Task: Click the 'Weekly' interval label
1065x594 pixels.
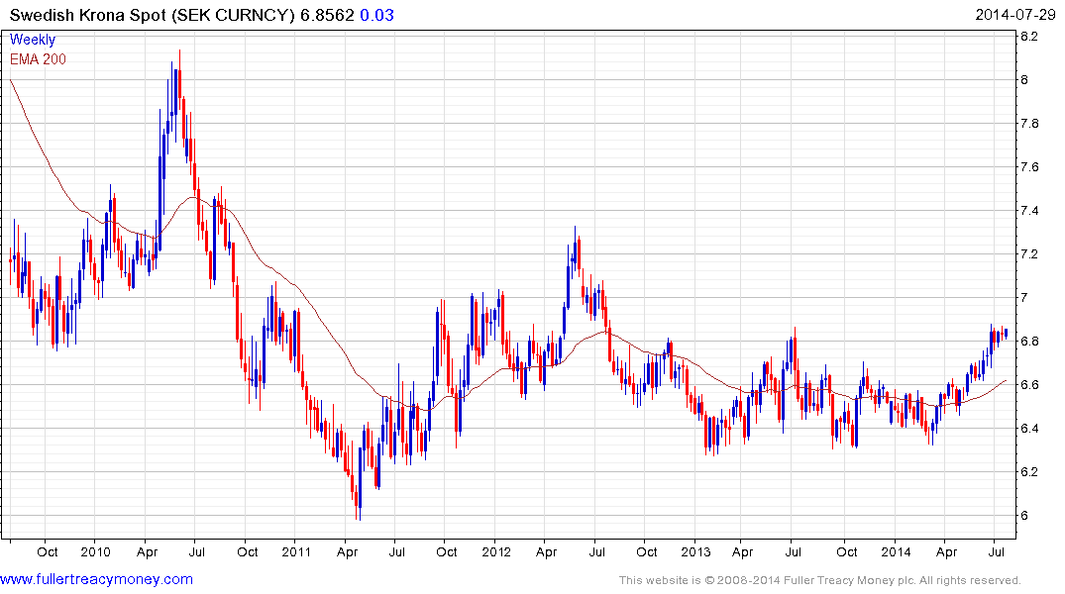Action: 33,40
